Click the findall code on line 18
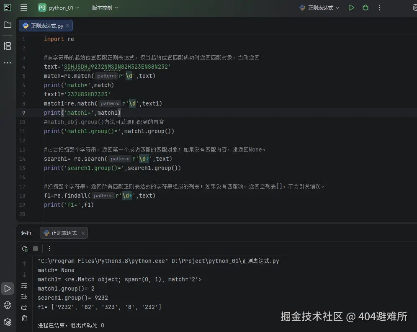 pos(100,196)
